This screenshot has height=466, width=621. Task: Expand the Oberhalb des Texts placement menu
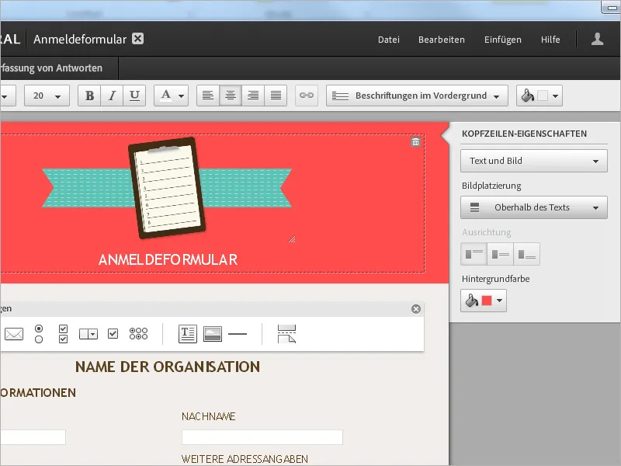click(533, 207)
